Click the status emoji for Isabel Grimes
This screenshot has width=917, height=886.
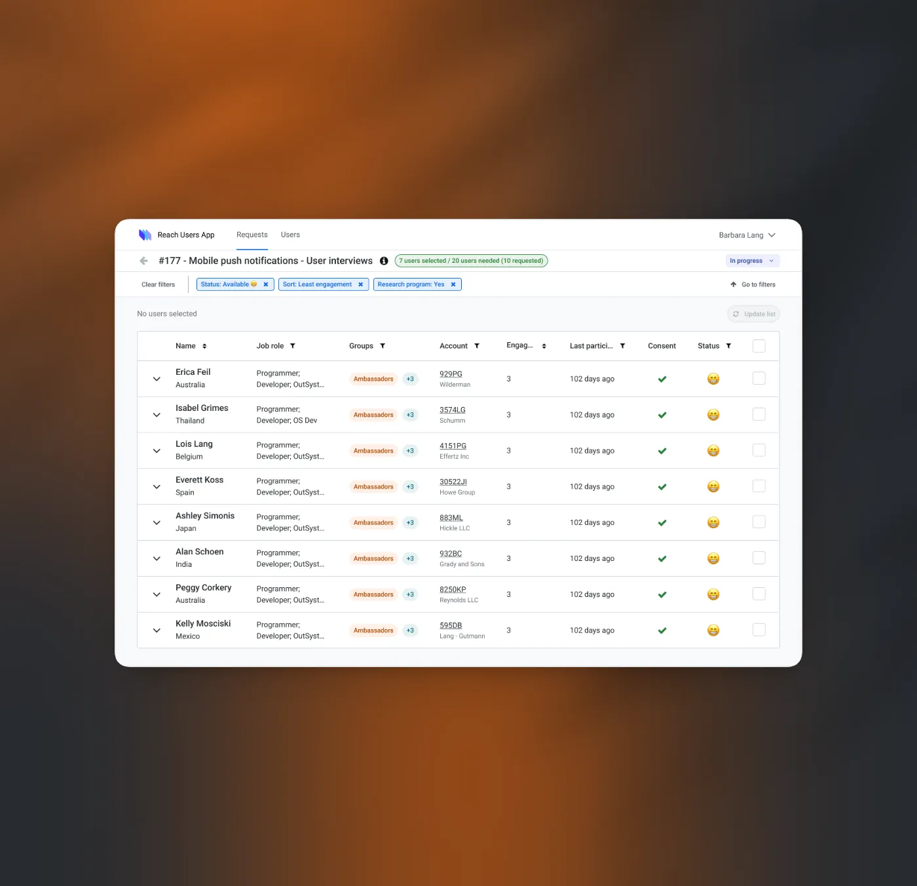click(713, 415)
